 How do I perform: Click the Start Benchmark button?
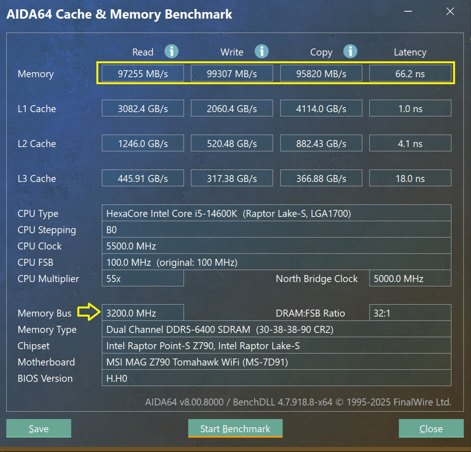point(235,428)
